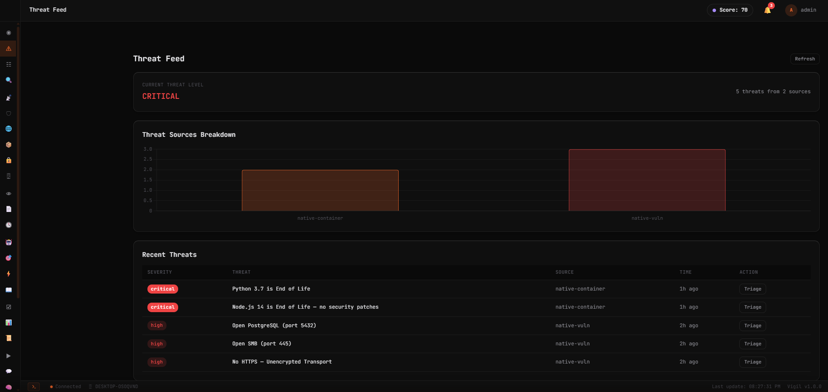
Task: Click the SEVERITY column header
Action: (160, 272)
